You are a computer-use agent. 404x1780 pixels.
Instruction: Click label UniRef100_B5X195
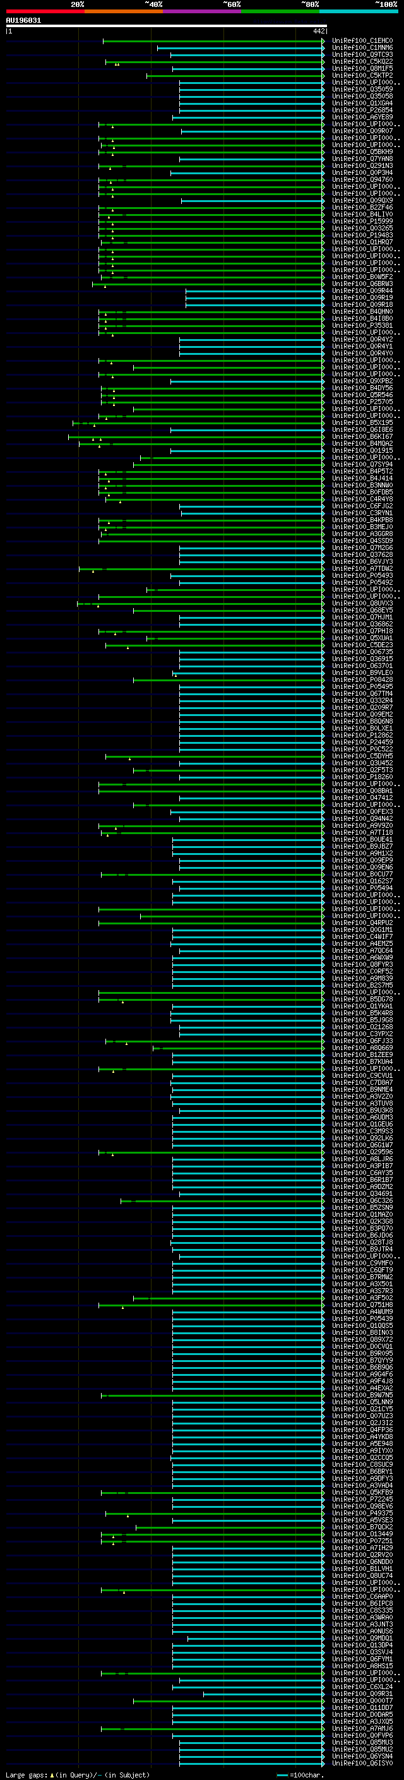click(362, 423)
